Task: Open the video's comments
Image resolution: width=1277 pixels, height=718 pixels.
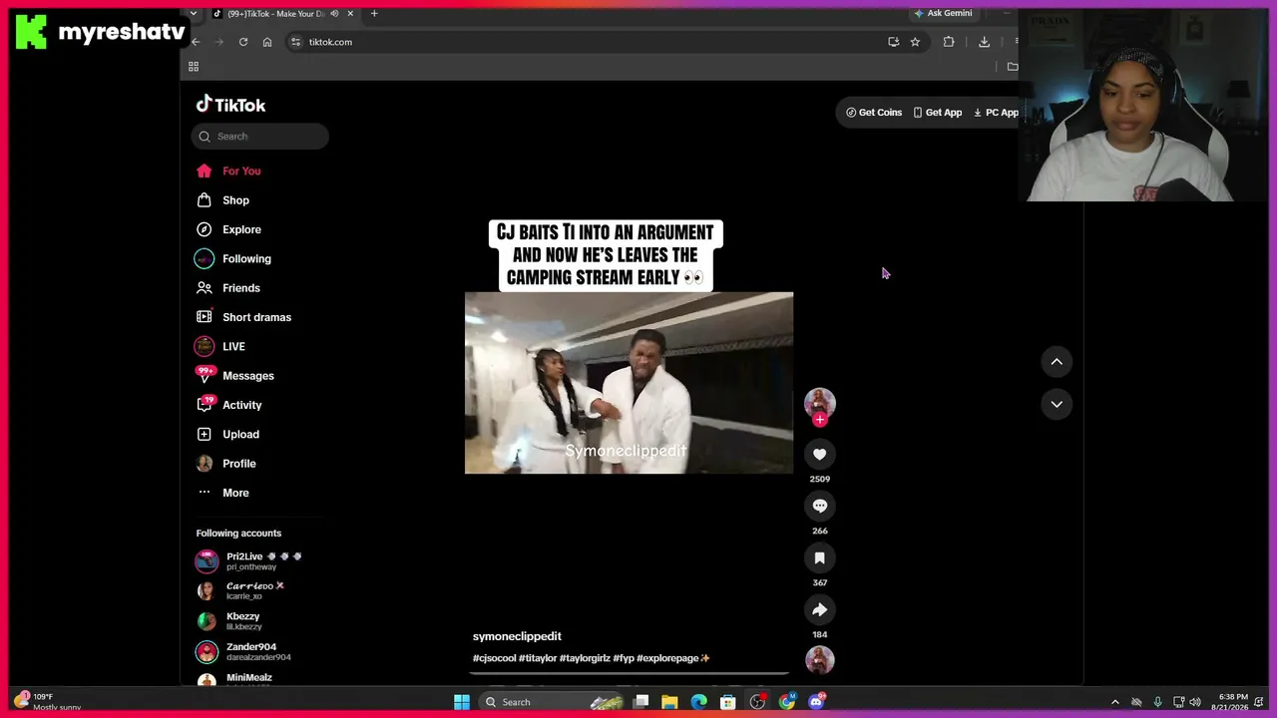Action: (x=819, y=507)
